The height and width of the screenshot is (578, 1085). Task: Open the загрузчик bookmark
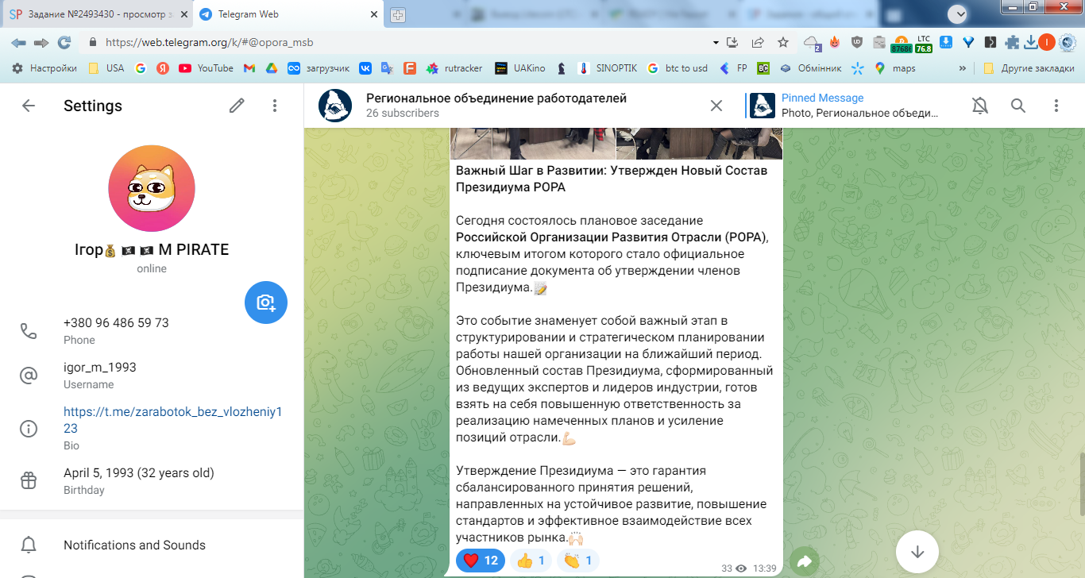(x=319, y=68)
